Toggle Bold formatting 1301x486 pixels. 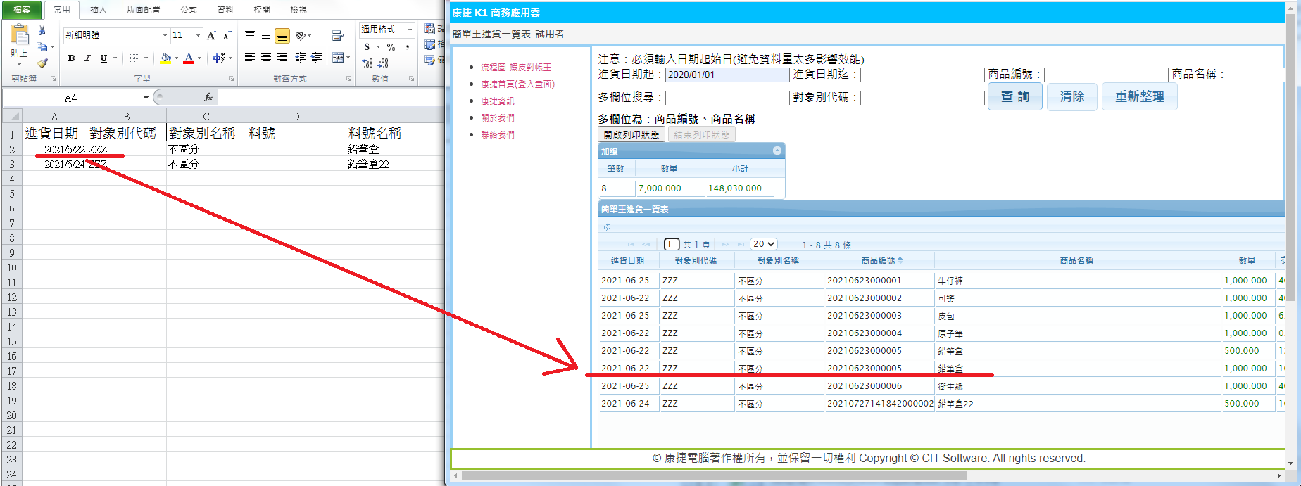71,58
